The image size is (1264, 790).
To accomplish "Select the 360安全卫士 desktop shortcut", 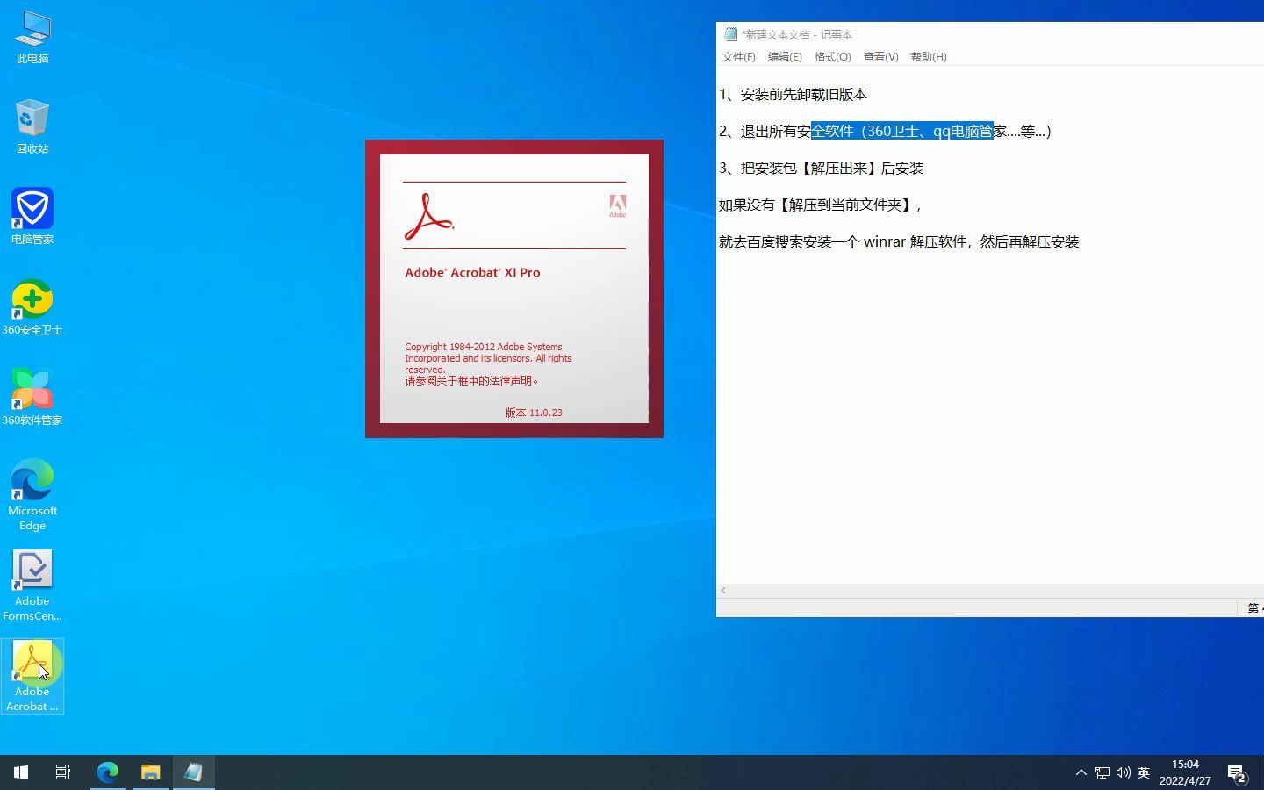I will coord(32,307).
